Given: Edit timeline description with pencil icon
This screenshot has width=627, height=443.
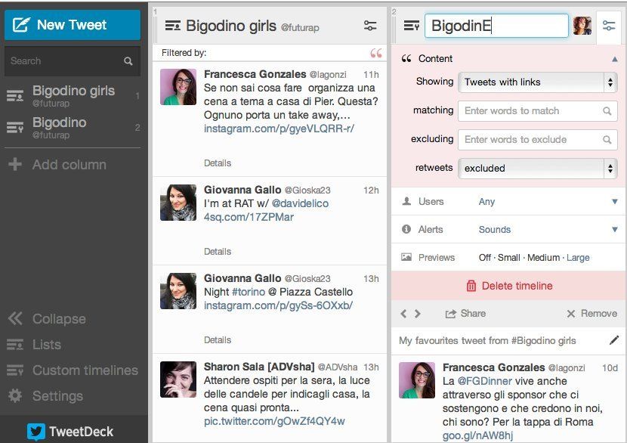Looking at the screenshot, I should click(x=614, y=340).
